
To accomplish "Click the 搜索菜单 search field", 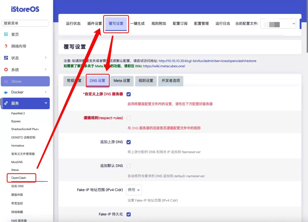I will click(25, 23).
